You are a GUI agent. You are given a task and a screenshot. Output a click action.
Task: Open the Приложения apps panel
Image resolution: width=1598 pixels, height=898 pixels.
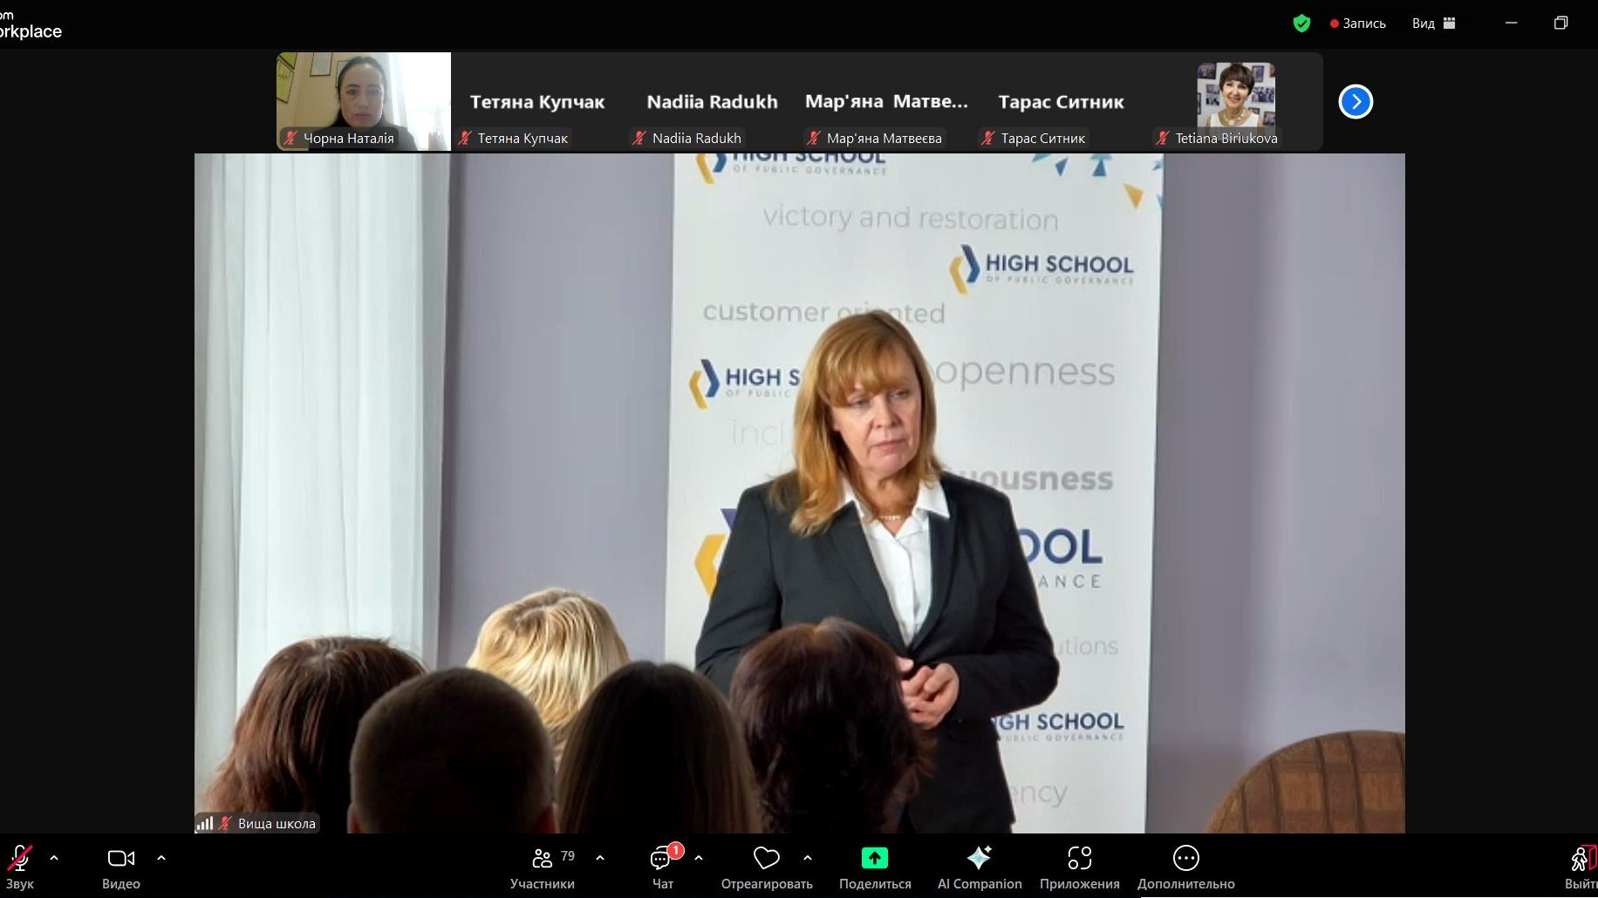[1079, 860]
